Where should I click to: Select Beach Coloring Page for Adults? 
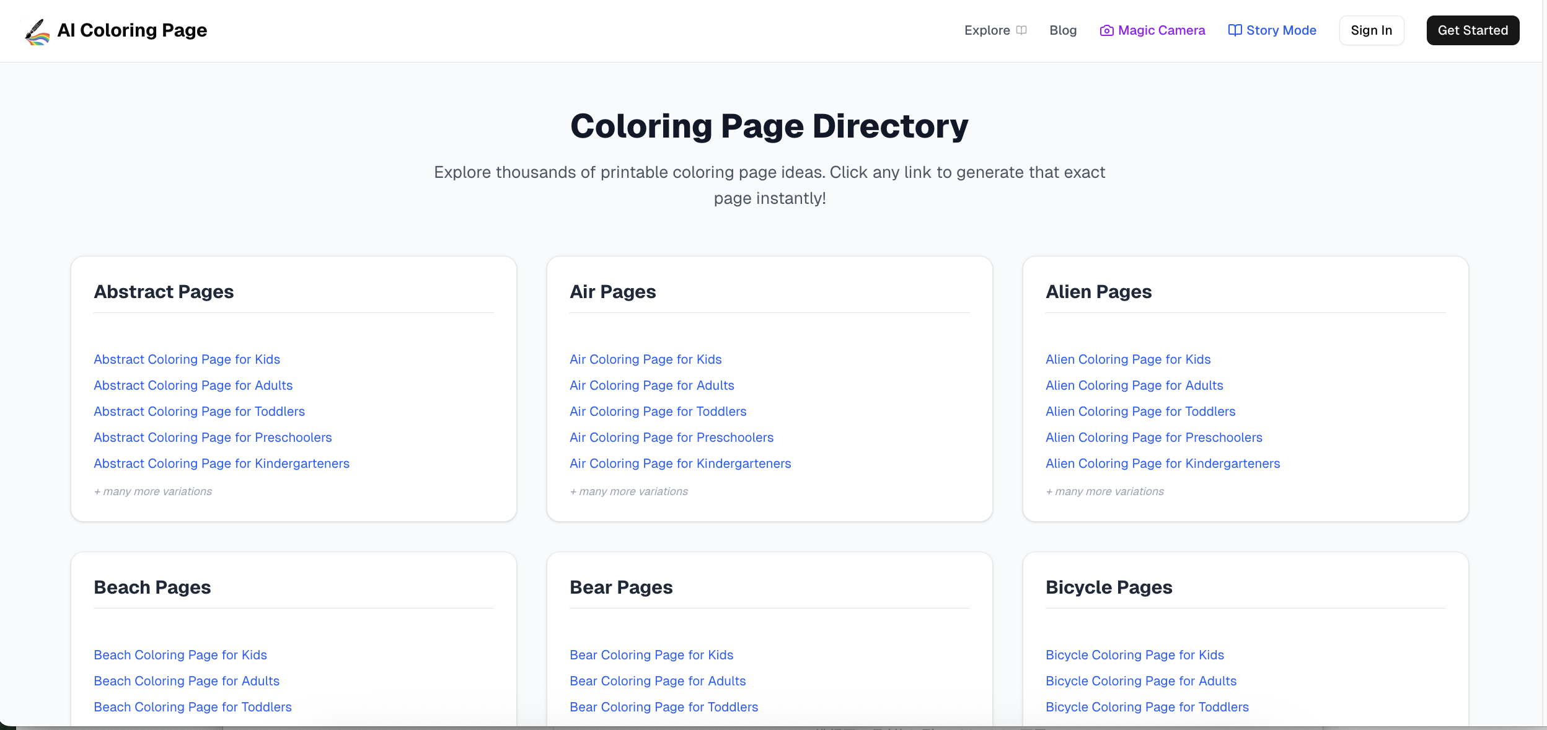tap(186, 681)
